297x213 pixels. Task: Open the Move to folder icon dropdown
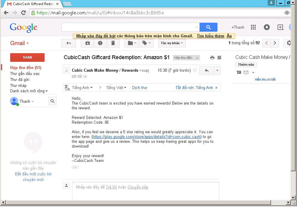coord(132,43)
